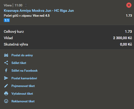Click the Vklad amount 2 300,00 Kč
134x109 pixels.
(122, 38)
